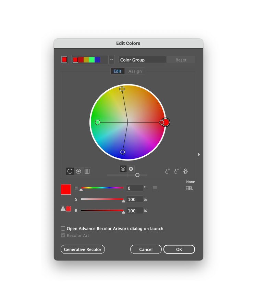This screenshot has width=257, height=284.
Task: Click the brightness B slider track
Action: point(102,210)
